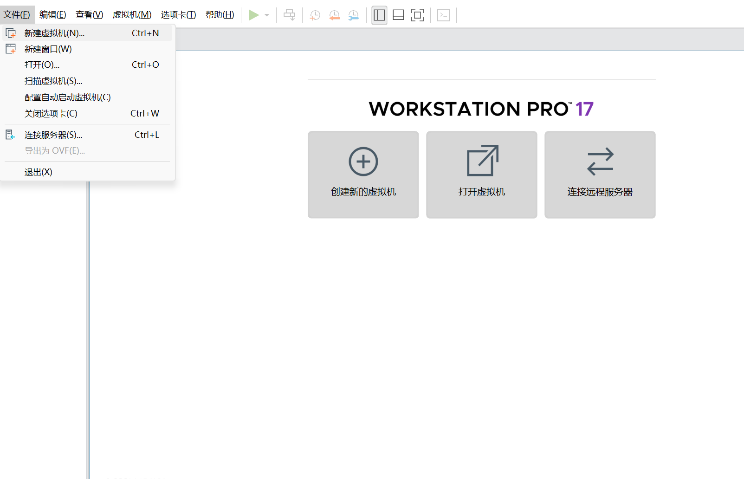
Task: Select 关闭选项卡(C) menu entry
Action: (x=87, y=113)
